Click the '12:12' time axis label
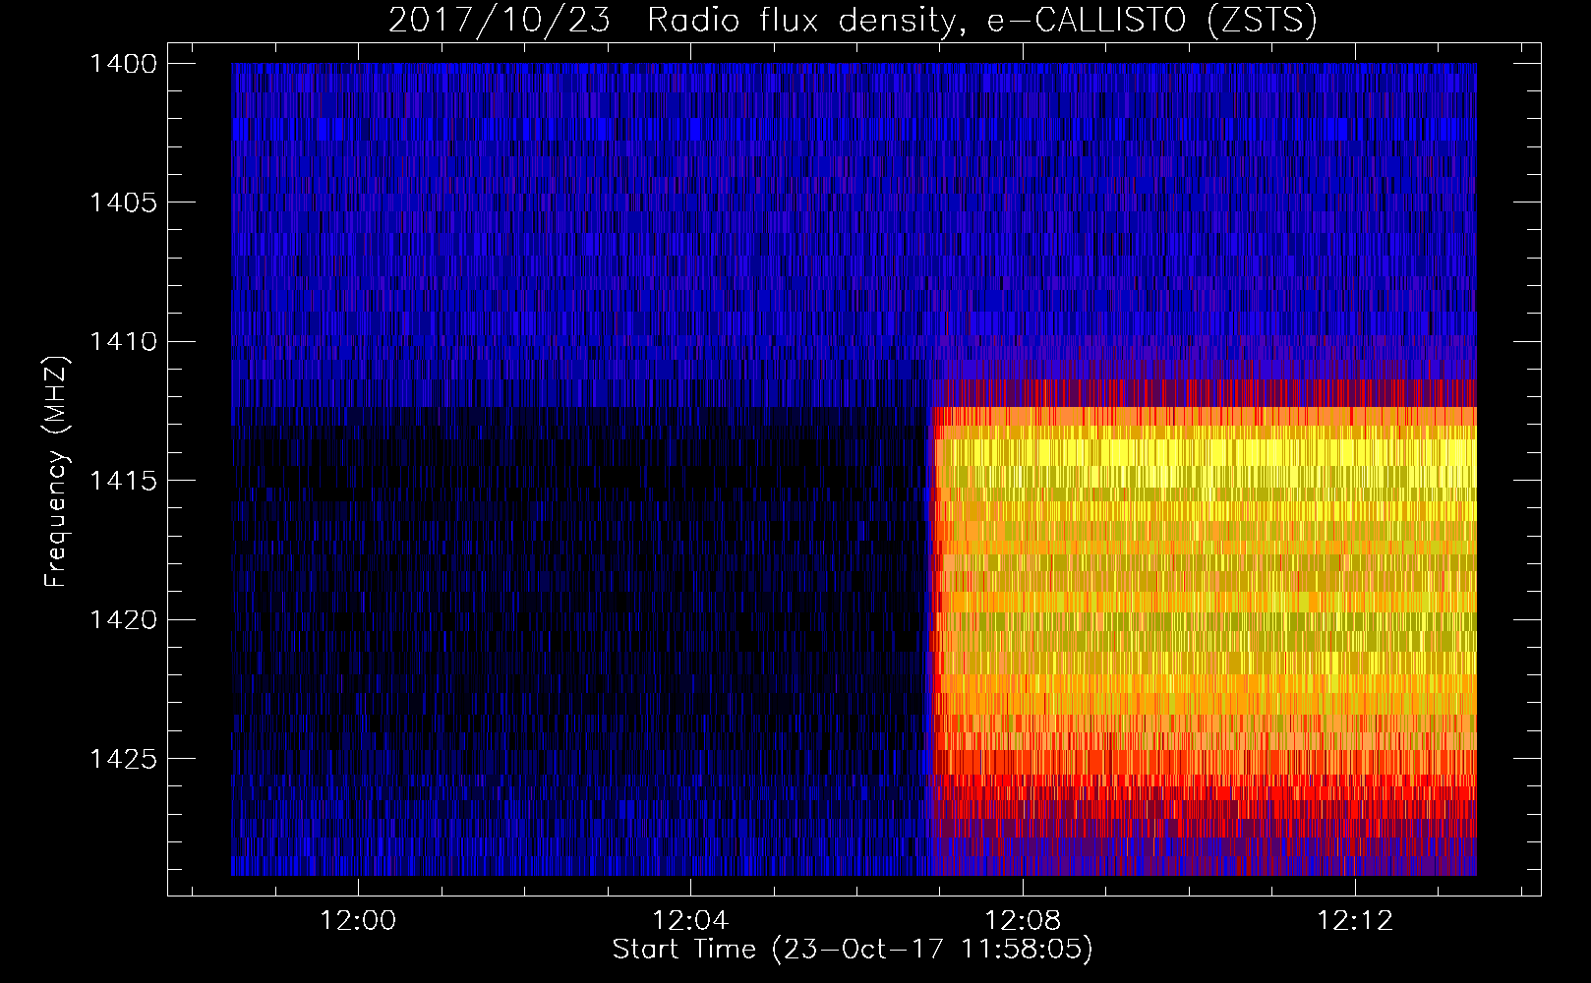Screen dimensions: 1591x983 (1356, 920)
